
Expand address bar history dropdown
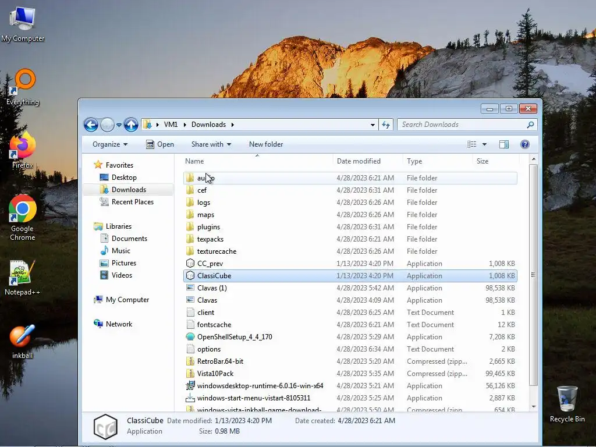(x=373, y=125)
